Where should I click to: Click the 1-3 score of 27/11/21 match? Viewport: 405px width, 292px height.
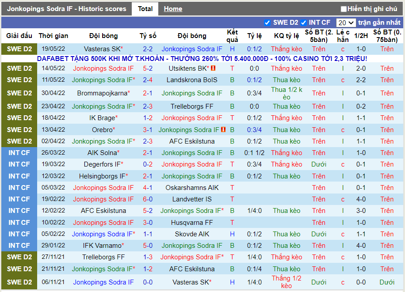pos(148,257)
